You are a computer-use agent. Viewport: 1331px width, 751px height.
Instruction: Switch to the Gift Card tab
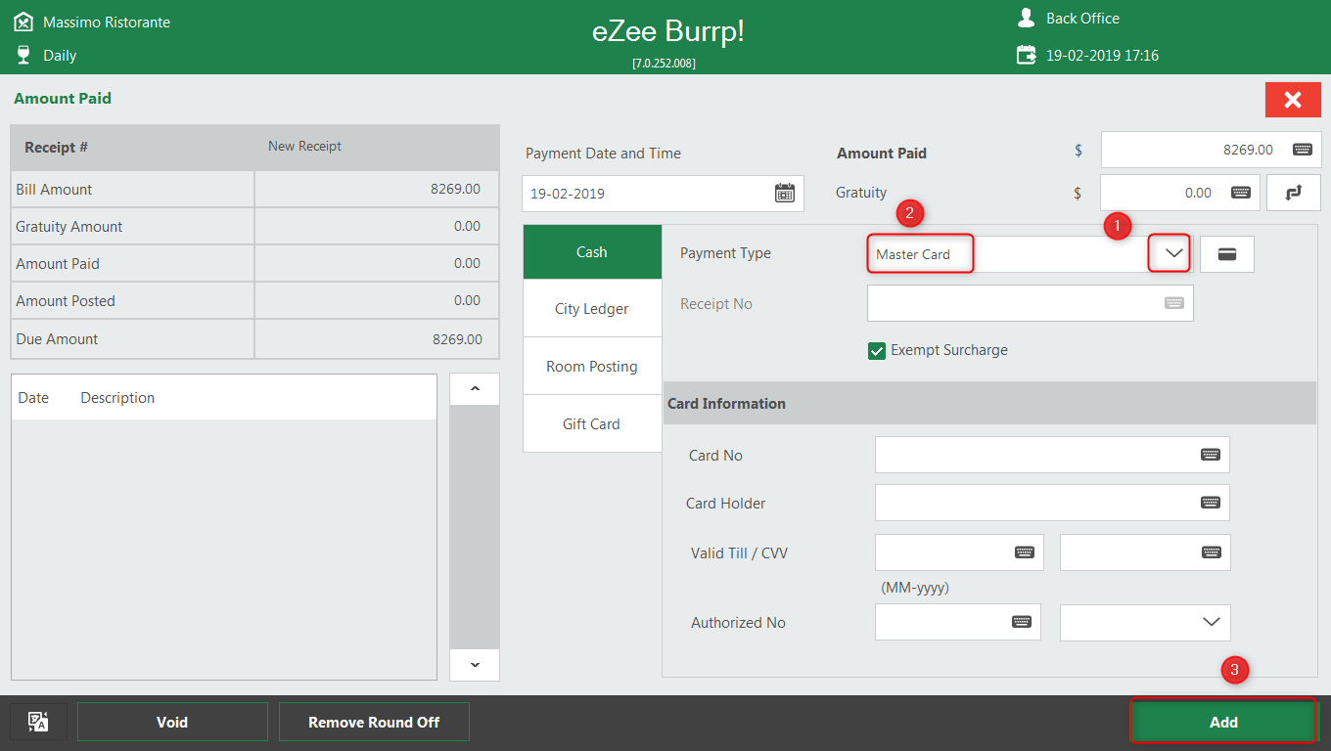tap(592, 424)
